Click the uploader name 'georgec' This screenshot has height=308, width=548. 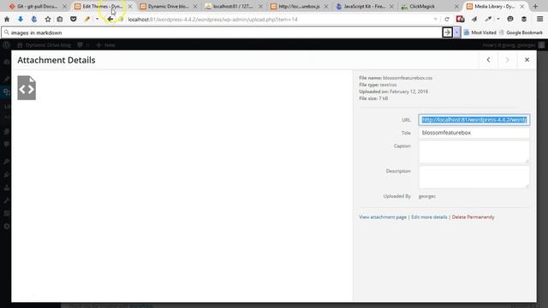point(427,196)
